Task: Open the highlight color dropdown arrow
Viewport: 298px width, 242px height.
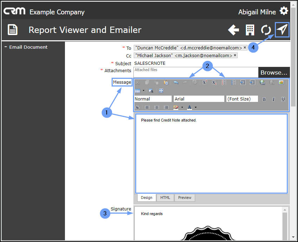Action: point(182,108)
